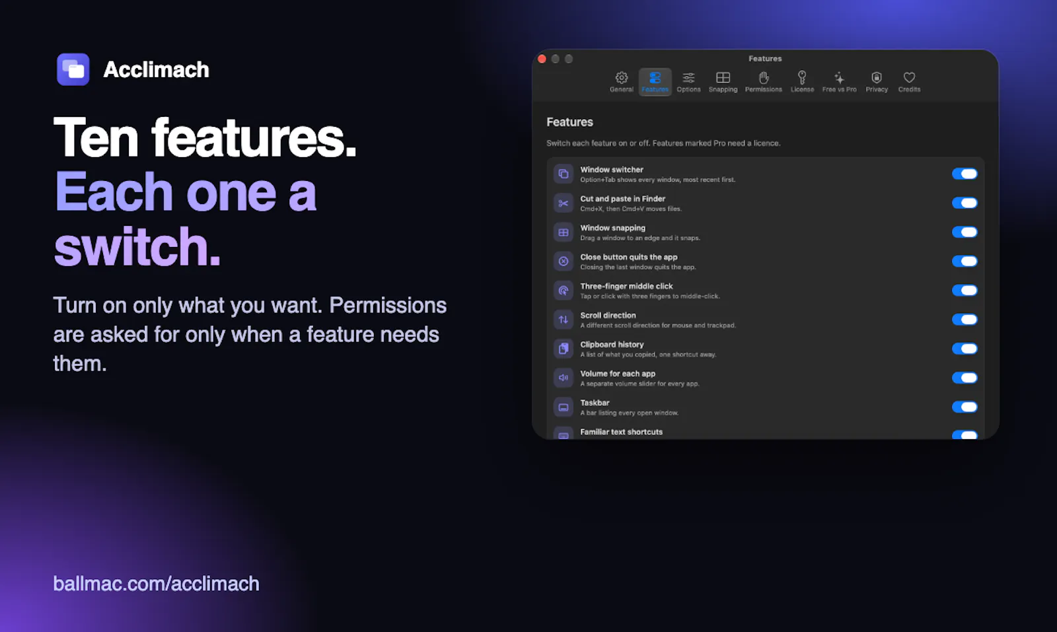Click the Window switcher row icon

(x=564, y=174)
